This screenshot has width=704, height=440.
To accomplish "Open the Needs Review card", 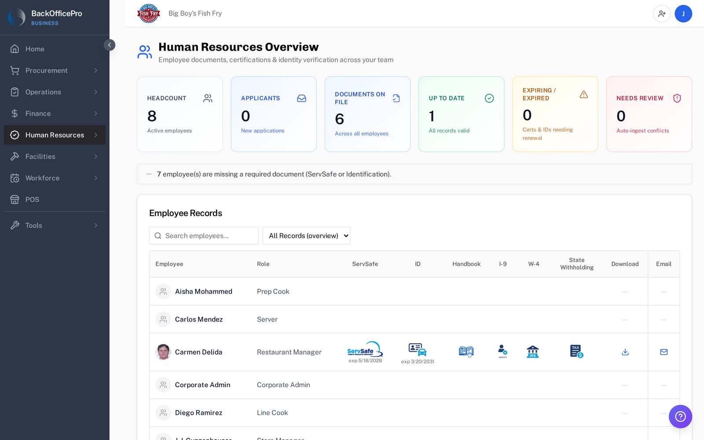I will click(649, 114).
